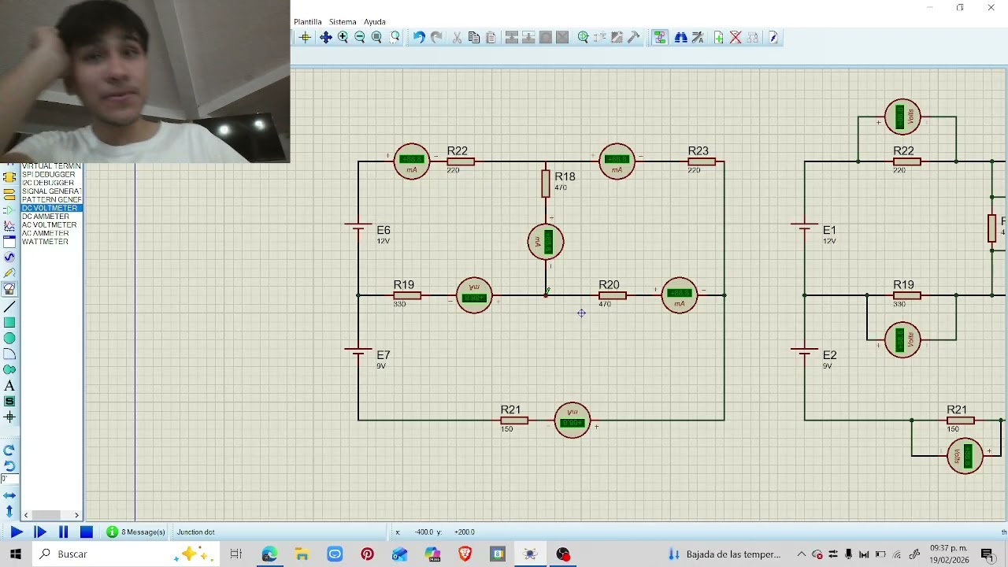Viewport: 1008px width, 567px height.
Task: Toggle the grid display in the toolbar
Action: [x=305, y=37]
